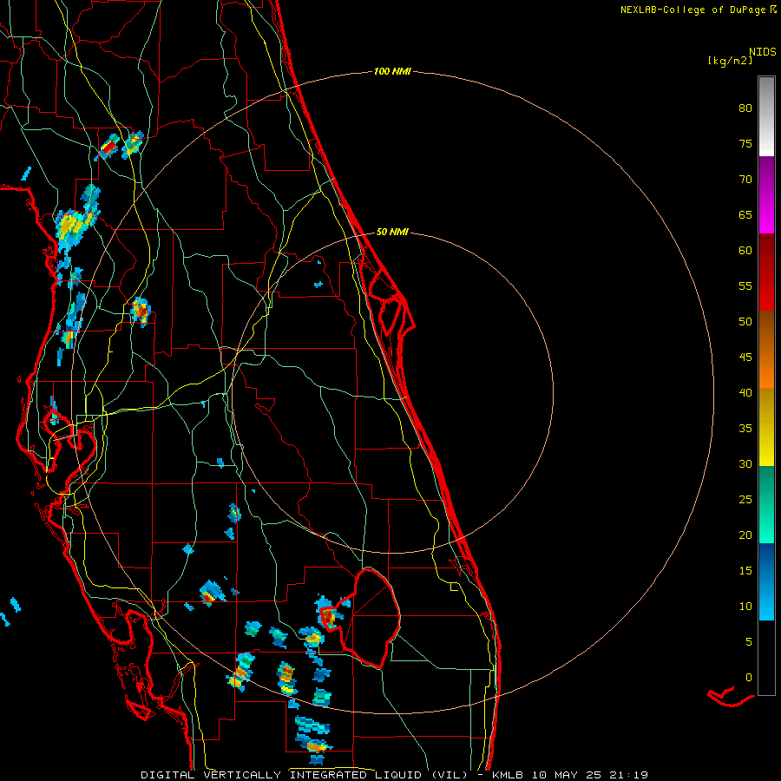Click the 10 value on the color scale
Image resolution: width=781 pixels, height=781 pixels.
745,607
